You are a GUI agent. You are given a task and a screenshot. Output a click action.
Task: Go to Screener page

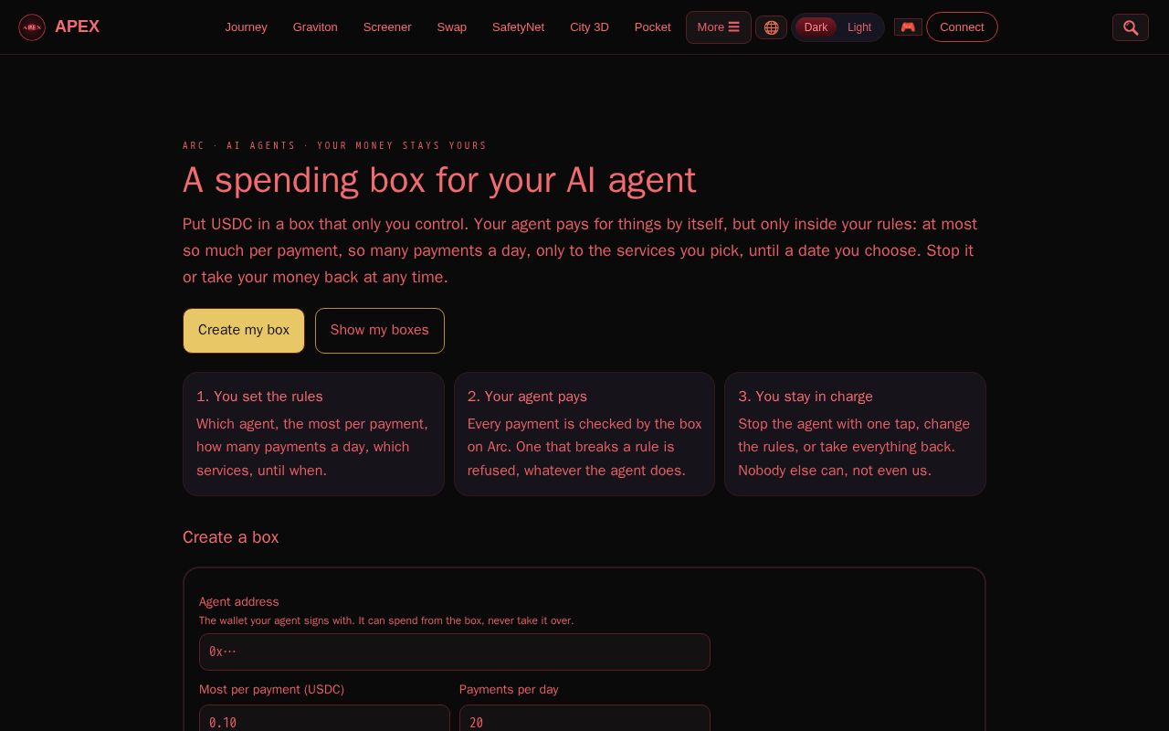[387, 27]
